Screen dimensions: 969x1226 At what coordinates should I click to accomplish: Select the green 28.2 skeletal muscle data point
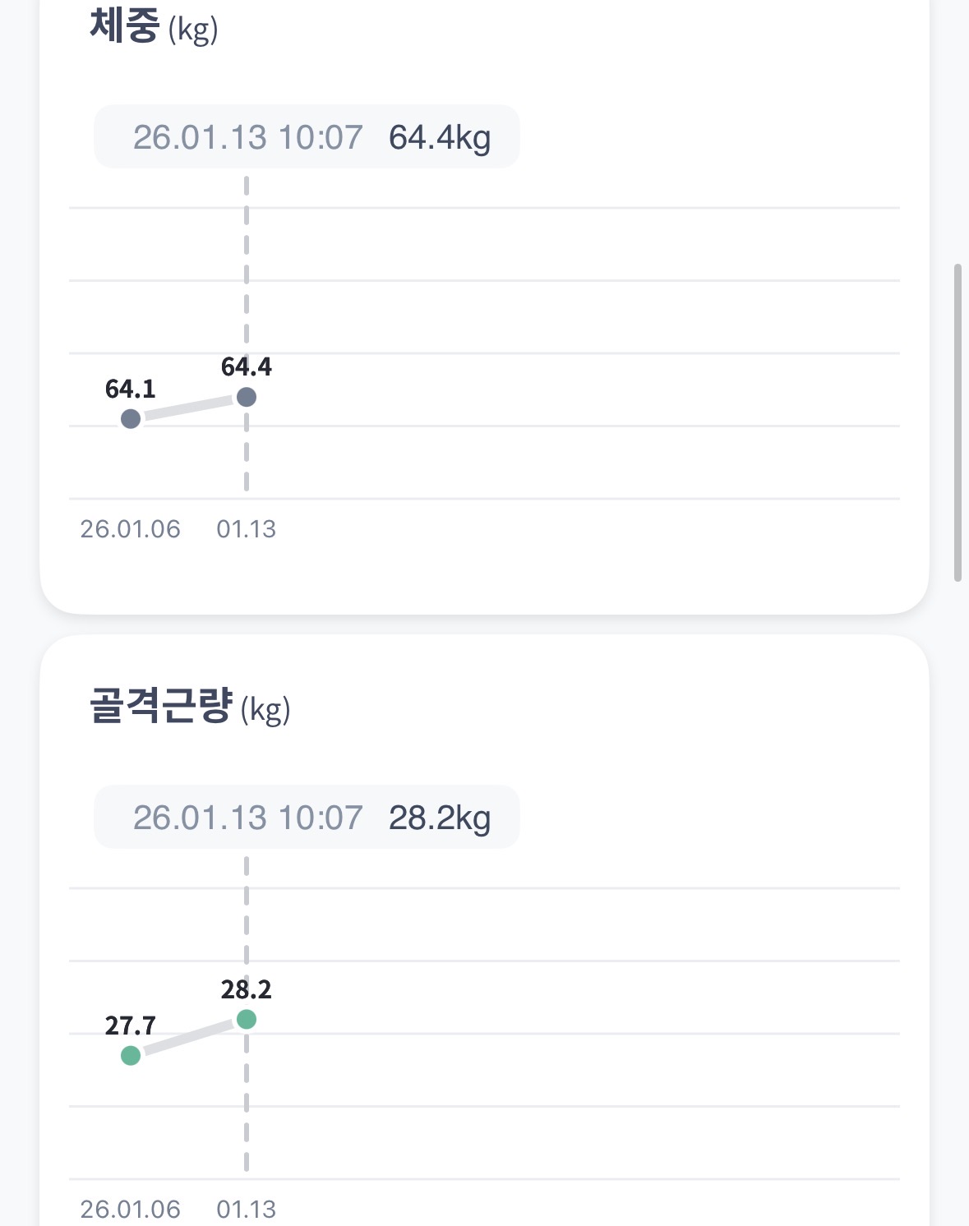[247, 1020]
